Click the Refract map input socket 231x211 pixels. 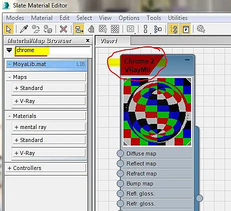120,173
